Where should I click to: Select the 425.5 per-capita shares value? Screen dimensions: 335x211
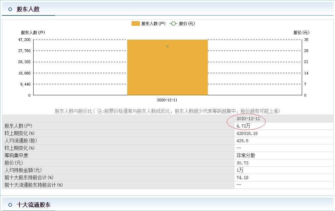pos(242,141)
